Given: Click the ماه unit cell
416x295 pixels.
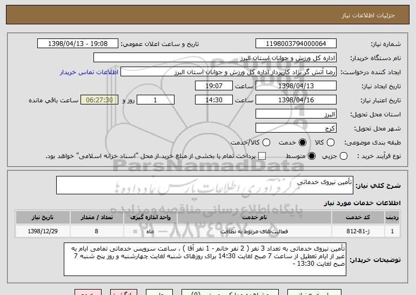Looking at the screenshot, I should click(150, 231).
